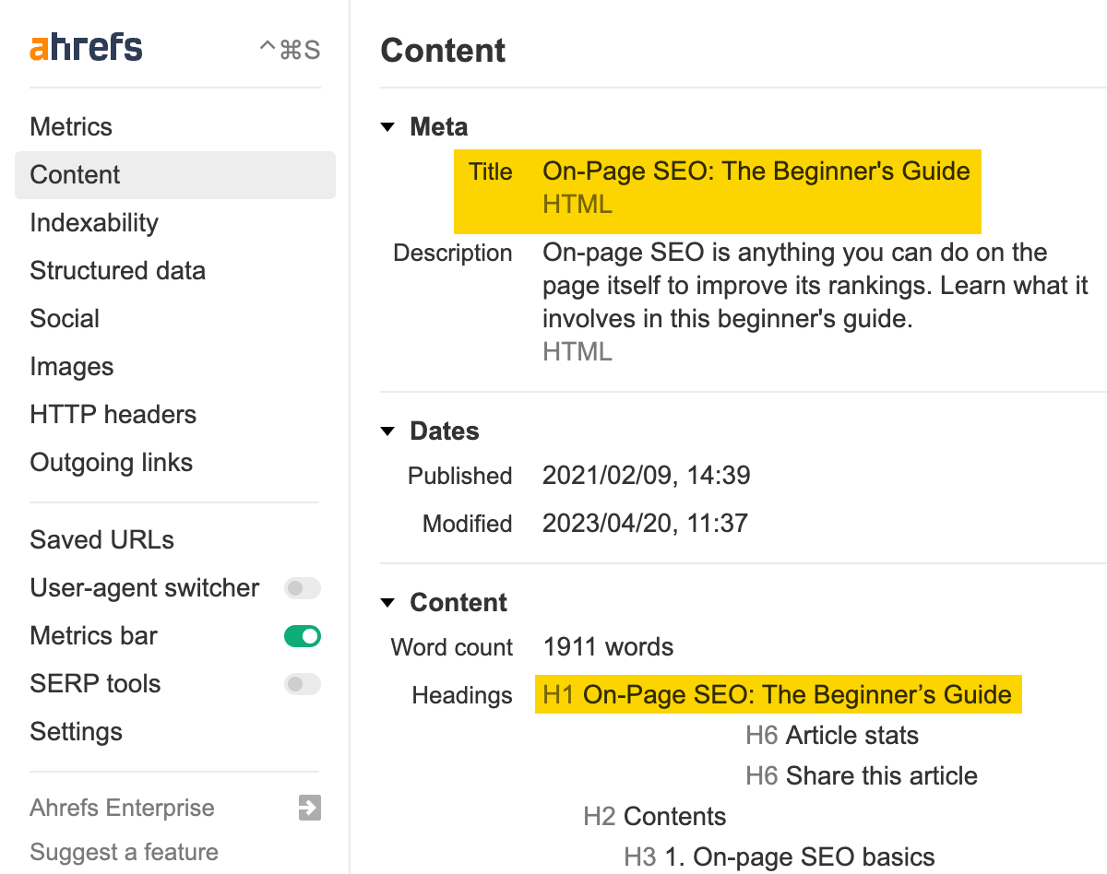Click the Suggest a feature link
1107x874 pixels.
[x=124, y=852]
